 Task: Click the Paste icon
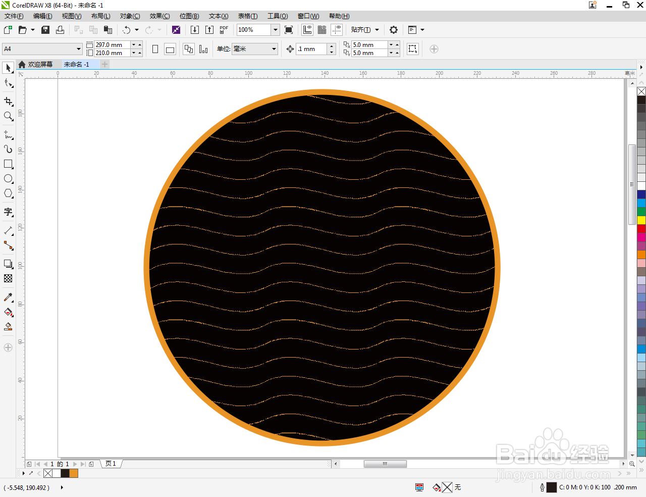(107, 30)
